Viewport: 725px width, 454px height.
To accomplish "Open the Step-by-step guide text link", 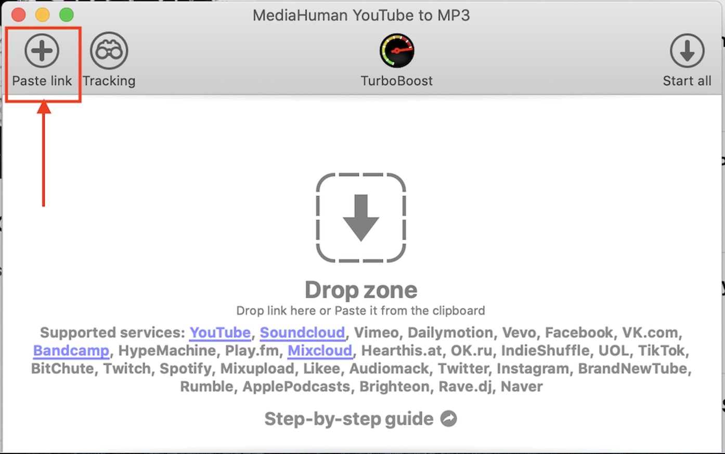I will tap(349, 419).
